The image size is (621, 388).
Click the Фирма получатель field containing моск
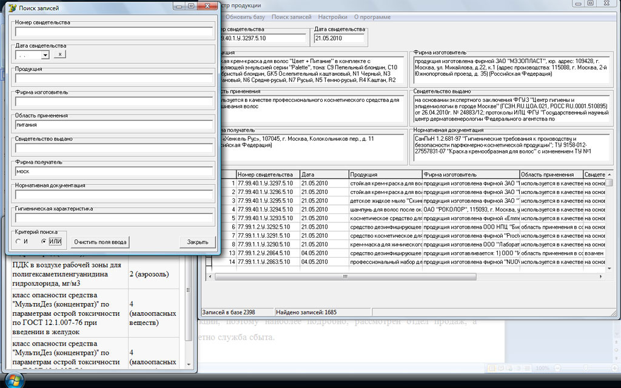click(x=114, y=172)
